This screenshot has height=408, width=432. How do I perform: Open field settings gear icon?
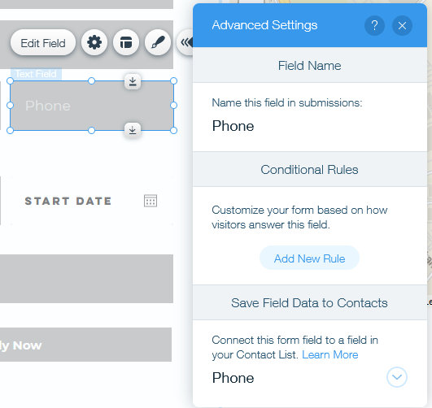point(94,43)
